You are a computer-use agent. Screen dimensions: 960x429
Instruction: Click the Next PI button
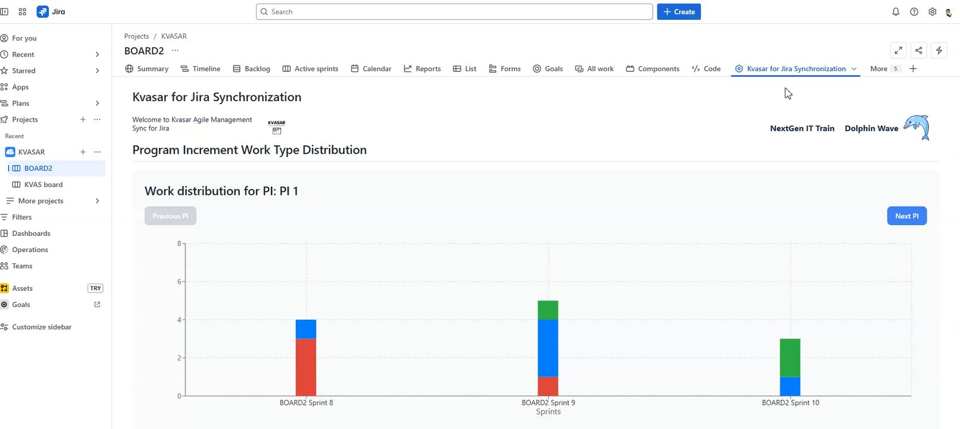[906, 216]
